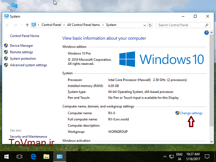Open Device Manager link
Image resolution: width=216 pixels, height=162 pixels.
pyautogui.click(x=21, y=46)
